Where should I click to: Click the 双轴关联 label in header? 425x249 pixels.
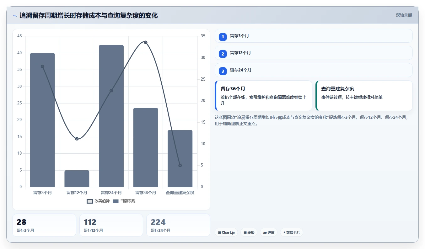pos(404,15)
